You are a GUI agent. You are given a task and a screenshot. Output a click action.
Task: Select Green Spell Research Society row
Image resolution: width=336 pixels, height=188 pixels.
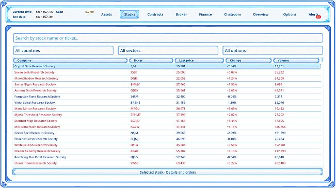coord(167,133)
